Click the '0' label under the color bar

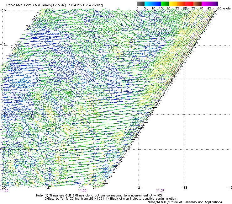(x=137, y=8)
